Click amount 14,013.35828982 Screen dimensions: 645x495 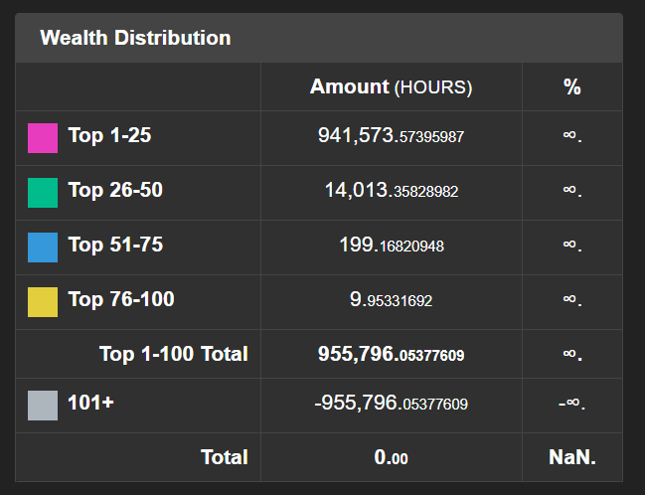click(x=392, y=190)
